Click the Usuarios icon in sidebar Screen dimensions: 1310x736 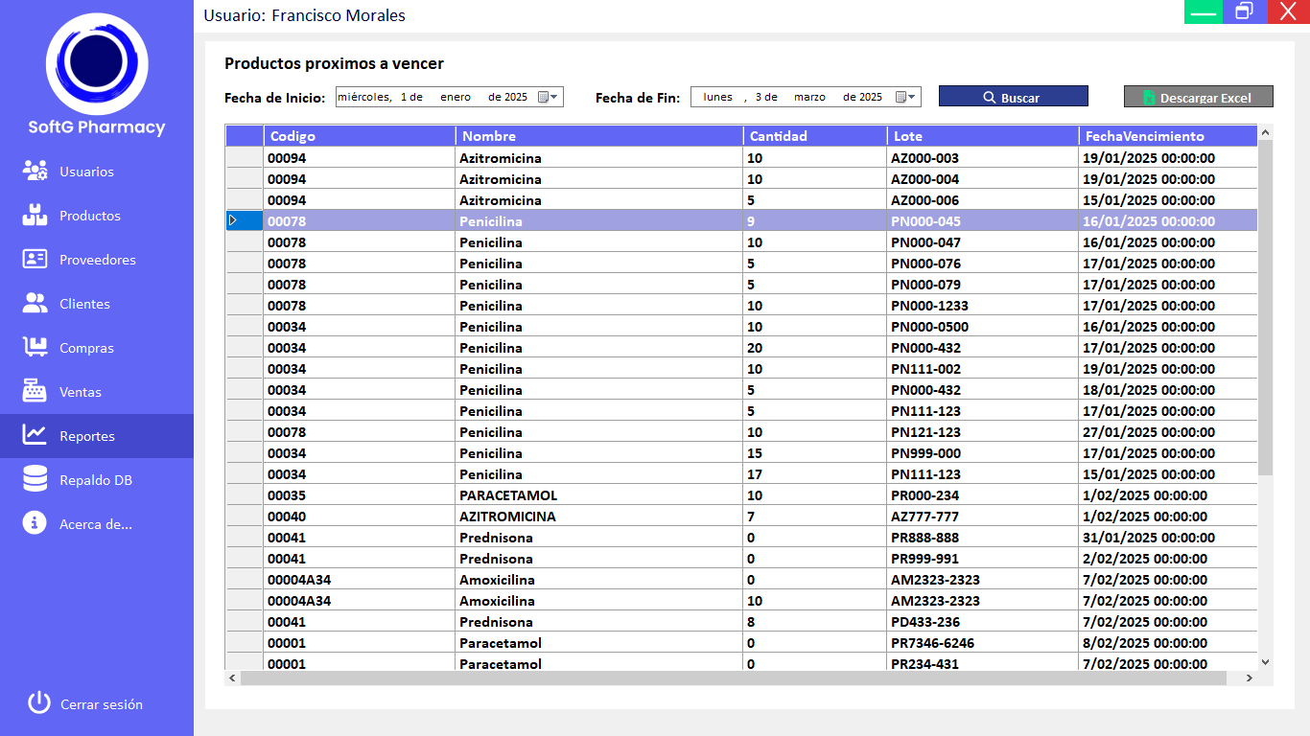coord(35,172)
